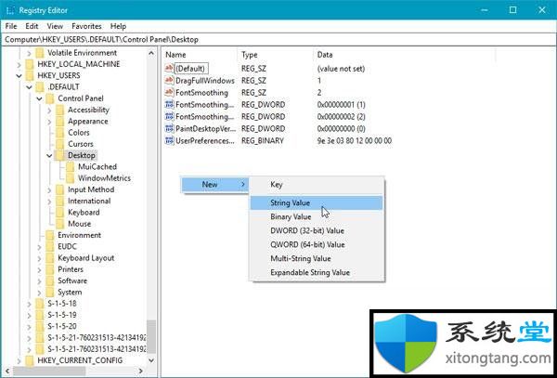Click the (Default) string value icon
Screen dimensions: 557x378
click(170, 68)
